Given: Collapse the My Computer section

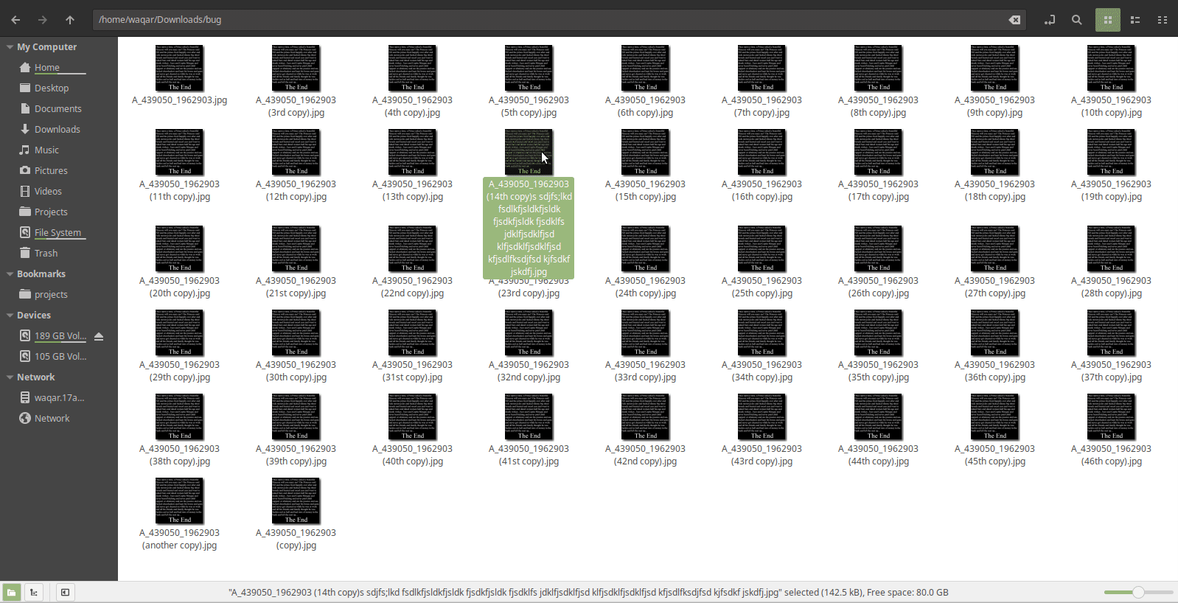Looking at the screenshot, I should tap(10, 46).
